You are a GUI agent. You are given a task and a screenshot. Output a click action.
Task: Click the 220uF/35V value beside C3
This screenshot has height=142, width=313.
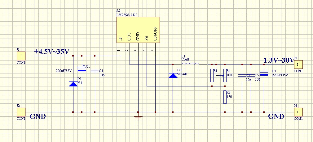coord(280,75)
